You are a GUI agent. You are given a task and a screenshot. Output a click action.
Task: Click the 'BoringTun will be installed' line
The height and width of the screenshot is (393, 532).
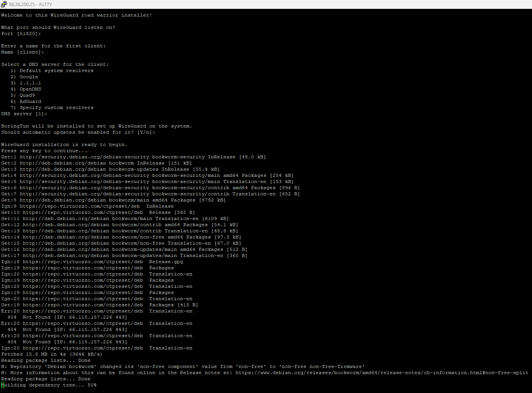click(96, 126)
